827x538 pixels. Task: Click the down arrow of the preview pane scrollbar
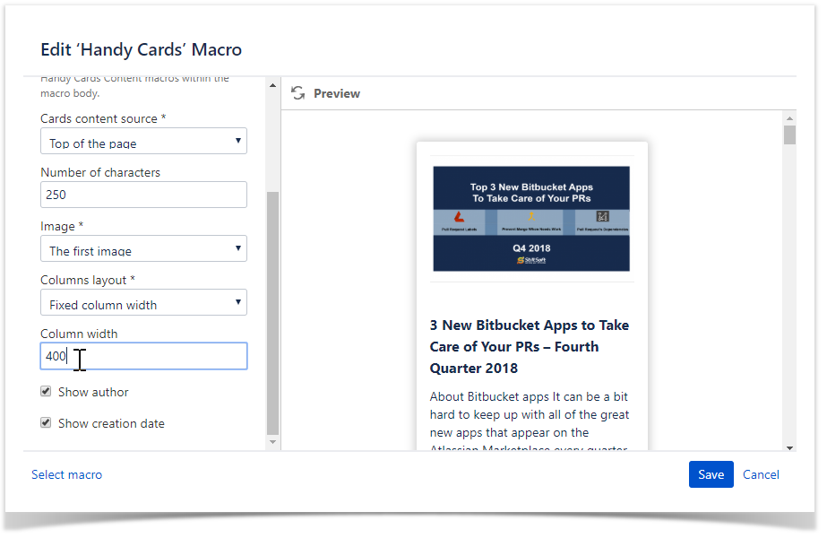789,447
